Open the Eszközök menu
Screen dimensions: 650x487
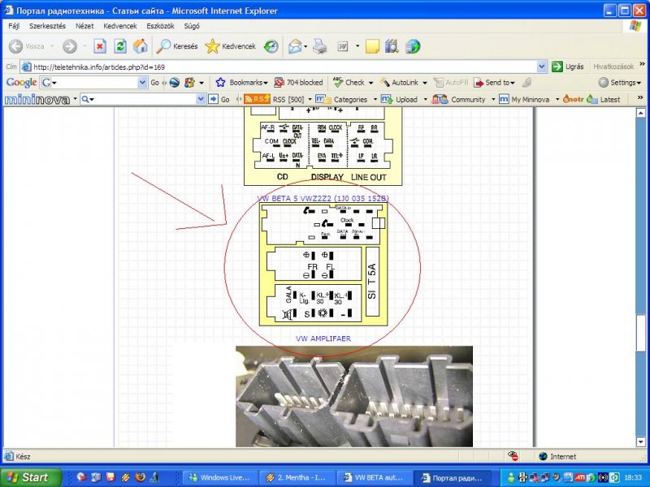pos(160,26)
